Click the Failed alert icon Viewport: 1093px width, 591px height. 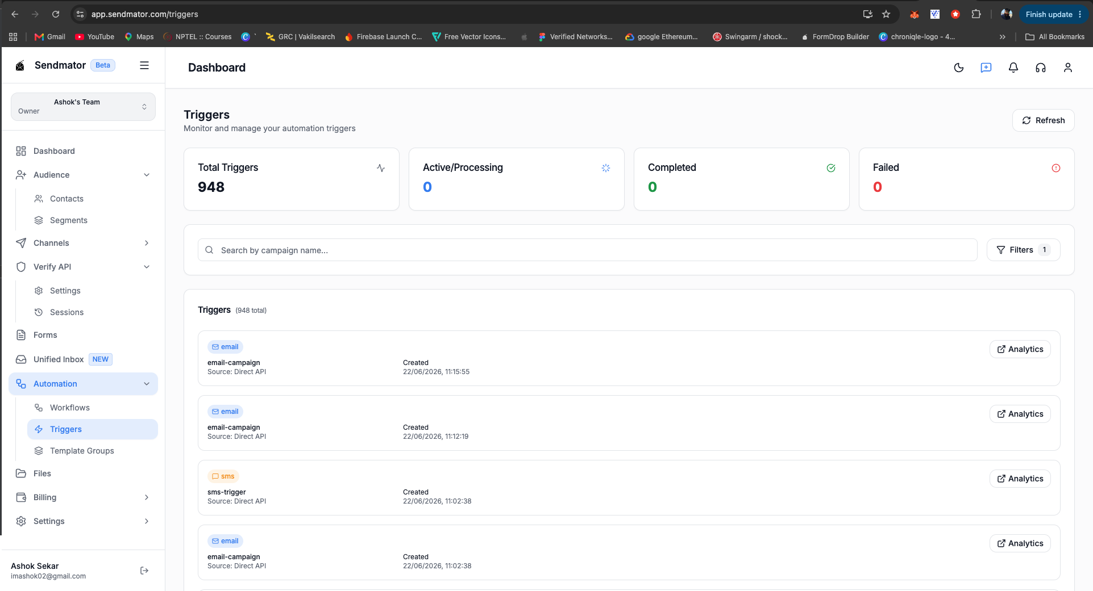tap(1056, 168)
